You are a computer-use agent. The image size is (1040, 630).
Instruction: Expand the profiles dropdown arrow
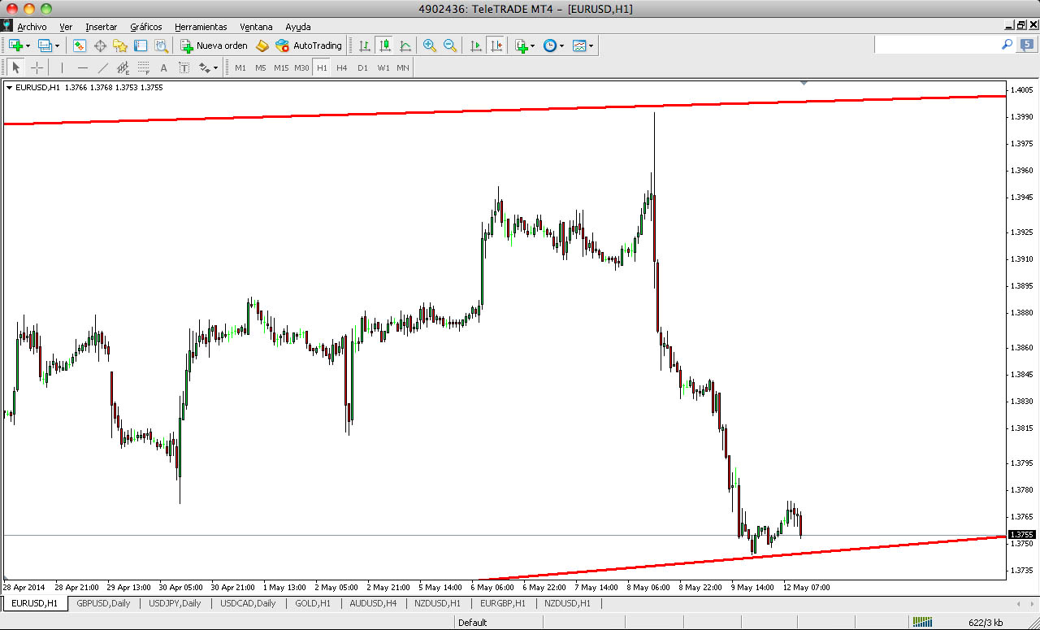click(x=57, y=46)
